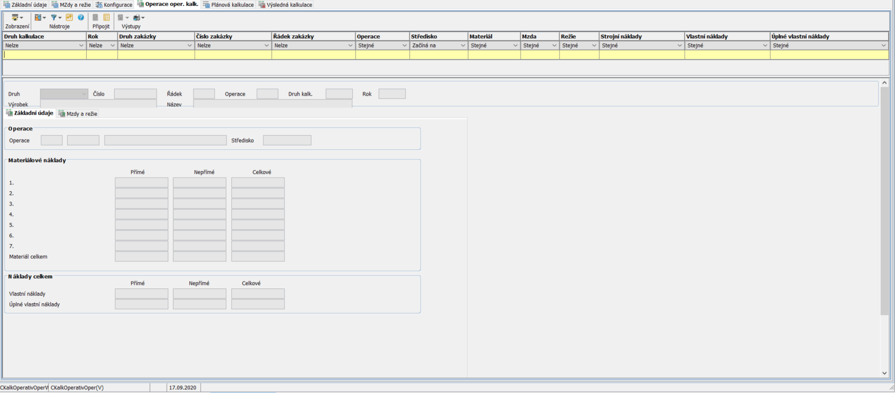Click the blue help question mark icon
This screenshot has width=895, height=393.
81,17
